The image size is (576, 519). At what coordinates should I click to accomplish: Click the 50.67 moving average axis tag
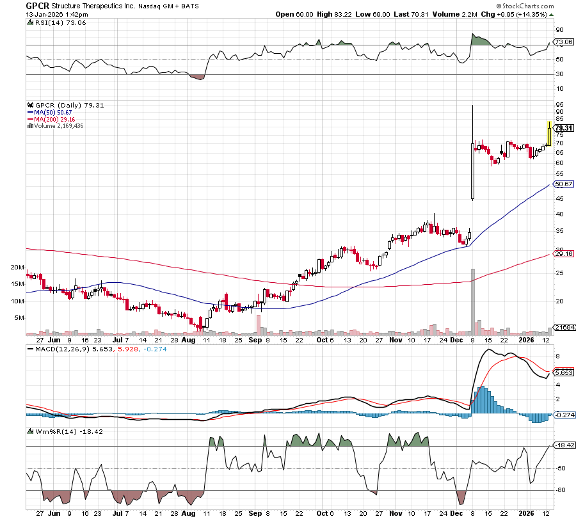(x=563, y=184)
